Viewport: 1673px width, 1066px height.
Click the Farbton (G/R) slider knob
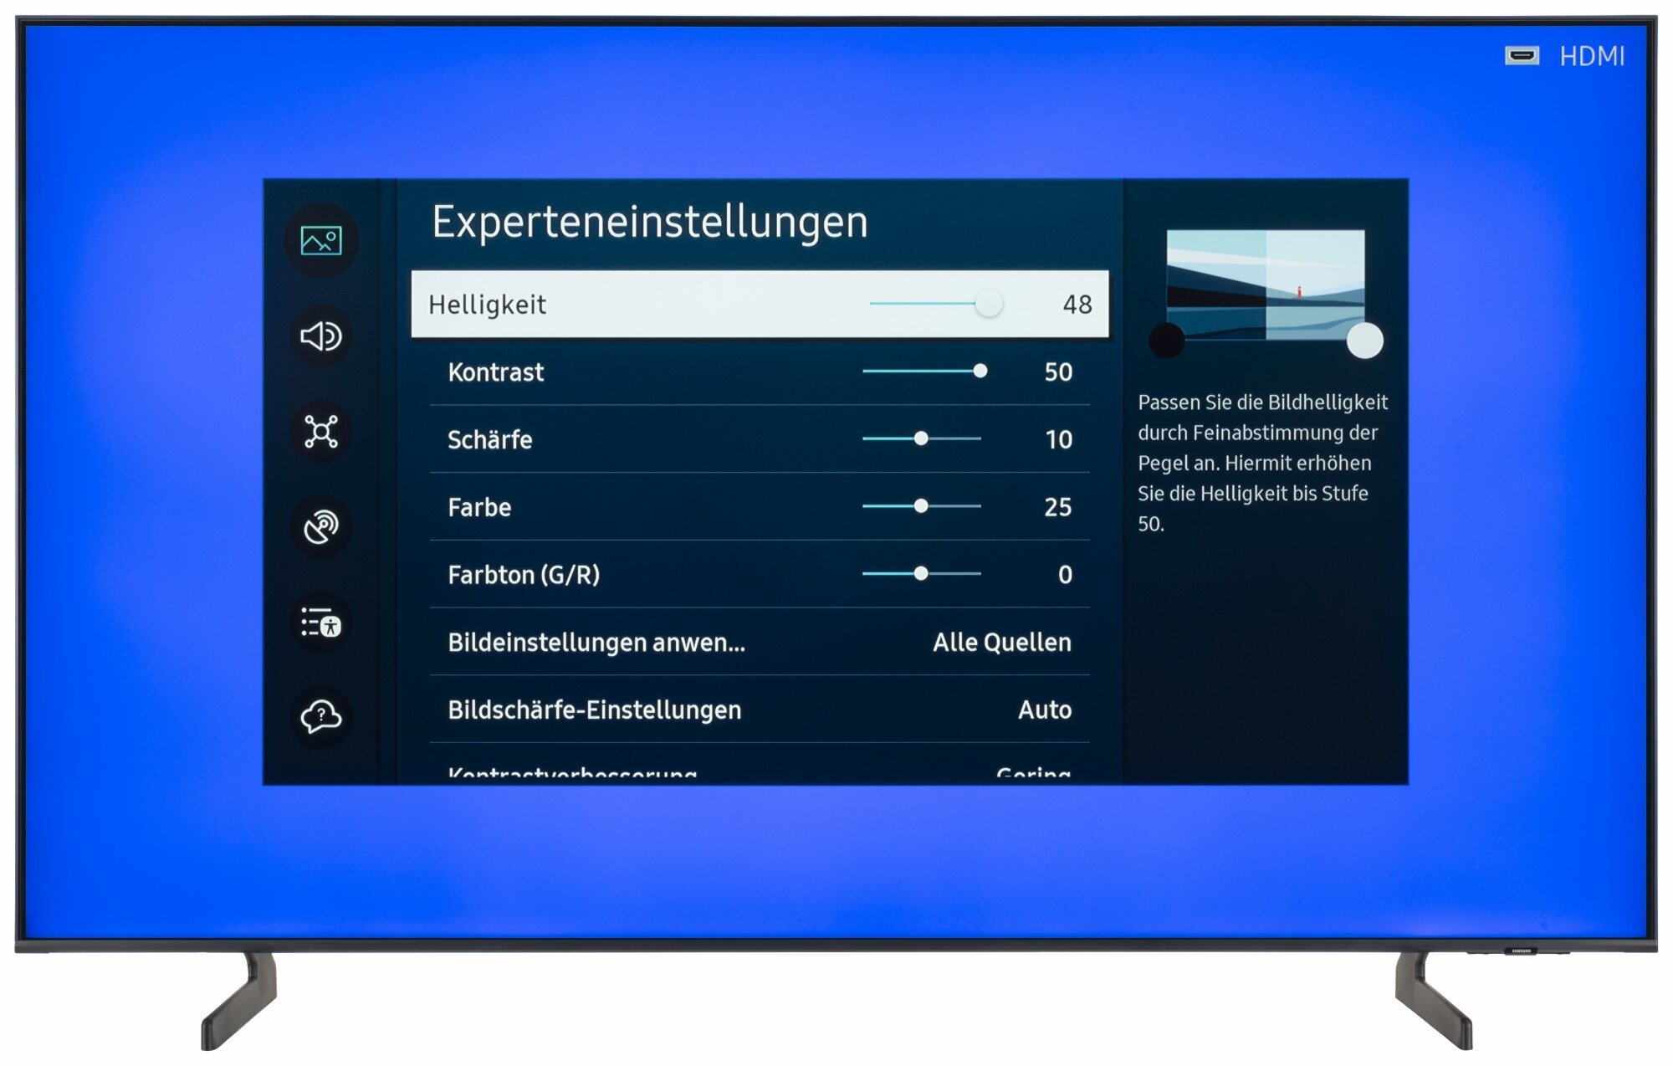921,574
